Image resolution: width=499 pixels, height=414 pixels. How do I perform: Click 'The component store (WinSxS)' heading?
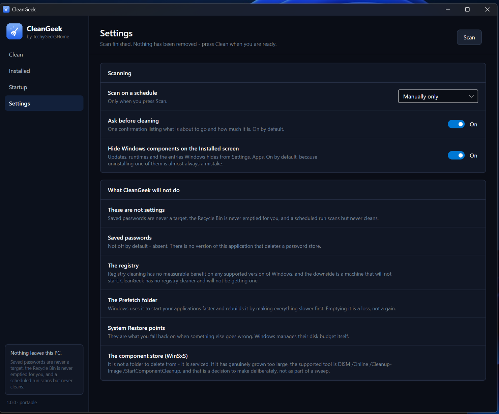[148, 356]
